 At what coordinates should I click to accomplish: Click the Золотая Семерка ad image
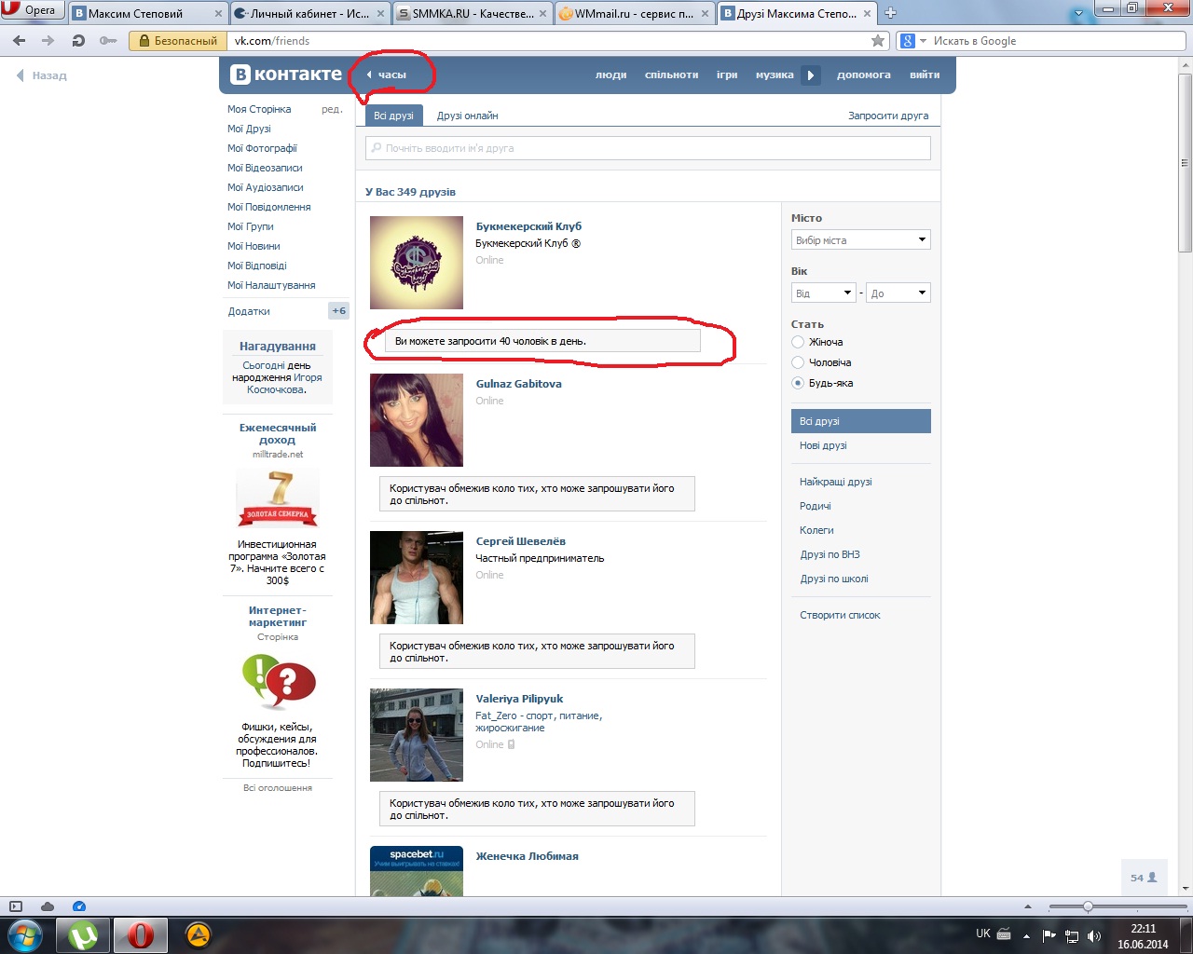278,498
